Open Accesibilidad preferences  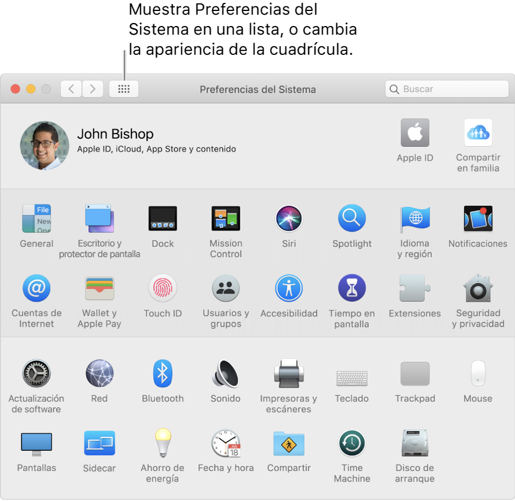coord(288,288)
